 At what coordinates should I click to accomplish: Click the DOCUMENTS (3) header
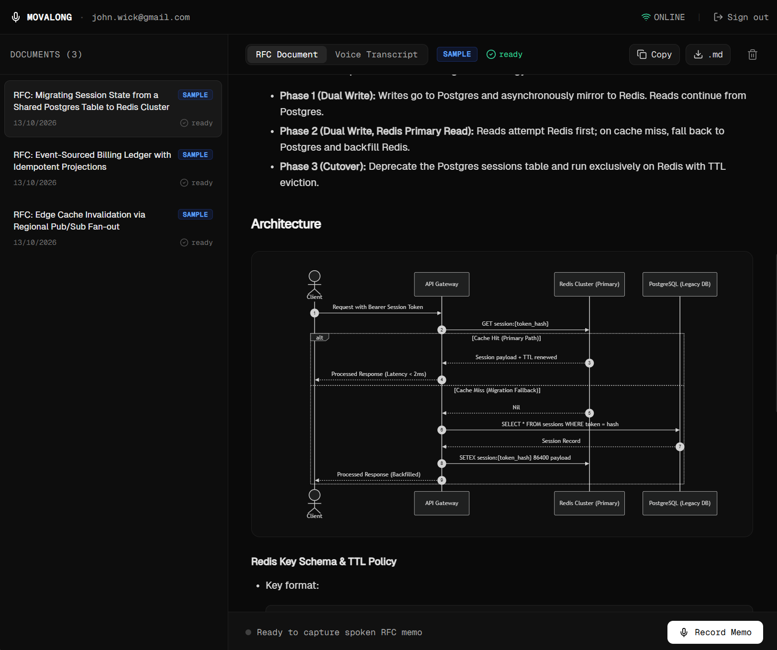(46, 55)
